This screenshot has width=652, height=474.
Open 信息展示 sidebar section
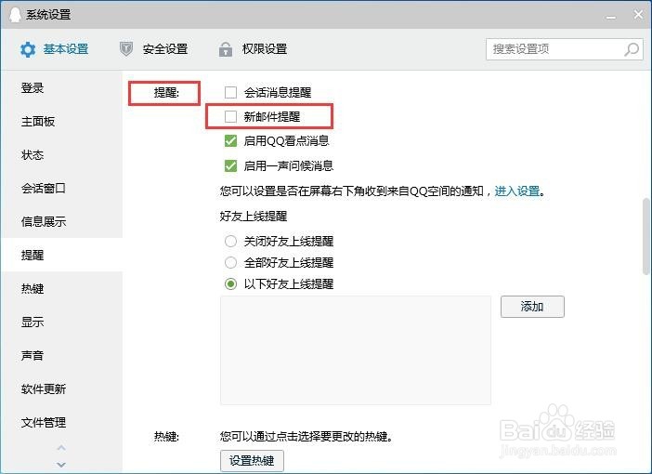point(61,221)
